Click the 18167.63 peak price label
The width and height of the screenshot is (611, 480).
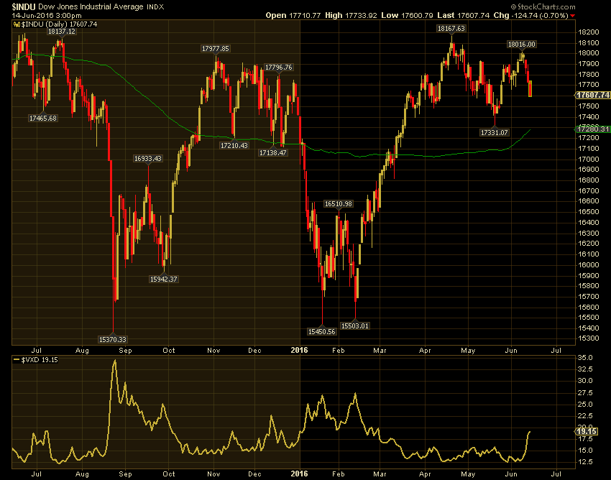point(451,29)
